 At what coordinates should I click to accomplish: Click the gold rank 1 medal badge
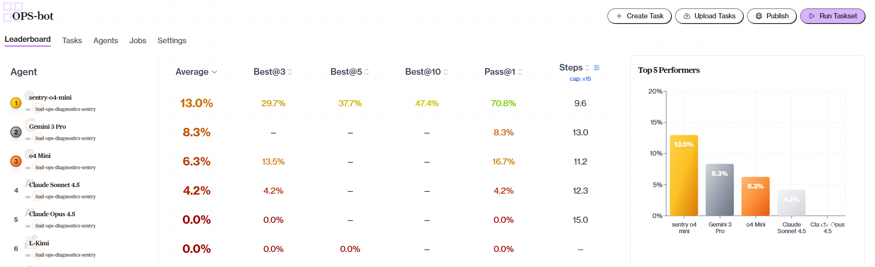pyautogui.click(x=16, y=103)
